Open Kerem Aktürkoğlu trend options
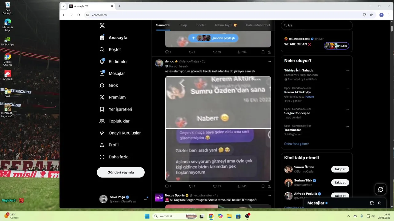This screenshot has height=221, width=394. click(347, 89)
